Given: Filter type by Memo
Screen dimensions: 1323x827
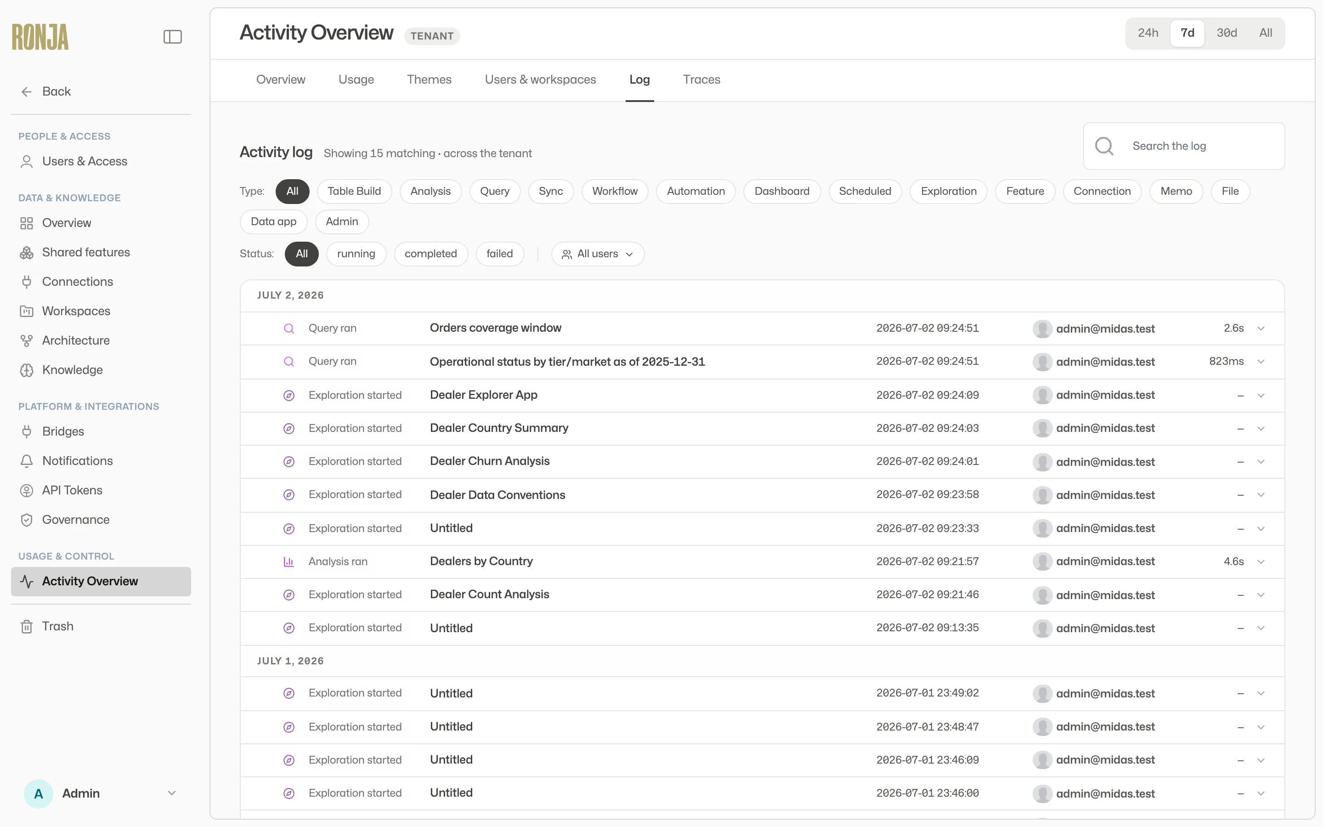Looking at the screenshot, I should 1176,192.
